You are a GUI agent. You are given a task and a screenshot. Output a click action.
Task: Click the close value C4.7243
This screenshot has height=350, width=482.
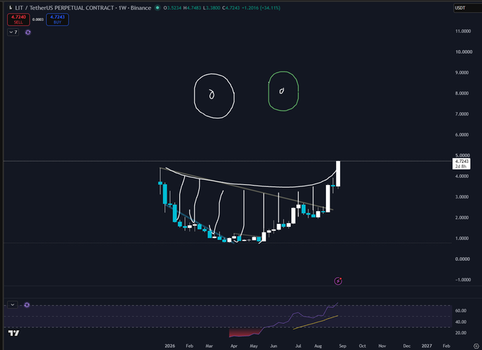coord(231,8)
